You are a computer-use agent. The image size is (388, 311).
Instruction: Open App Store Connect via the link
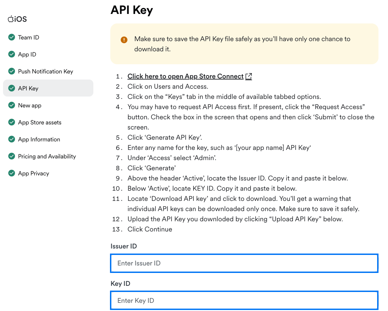(x=186, y=76)
